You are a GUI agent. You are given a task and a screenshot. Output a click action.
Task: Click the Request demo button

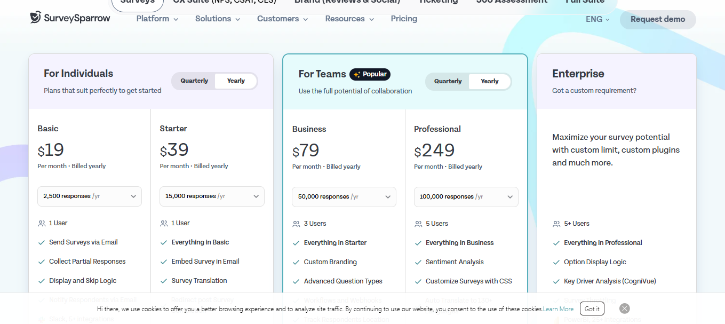tap(657, 19)
